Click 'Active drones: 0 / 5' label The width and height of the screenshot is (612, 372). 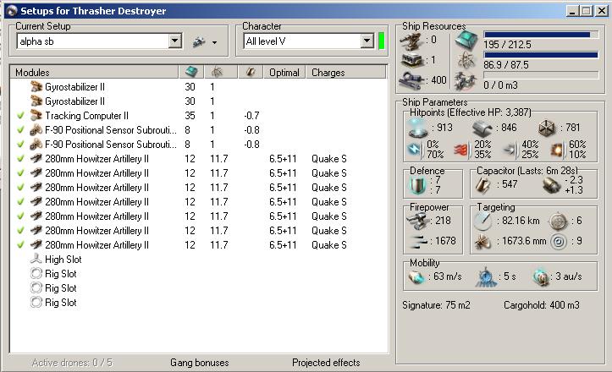[x=72, y=363]
